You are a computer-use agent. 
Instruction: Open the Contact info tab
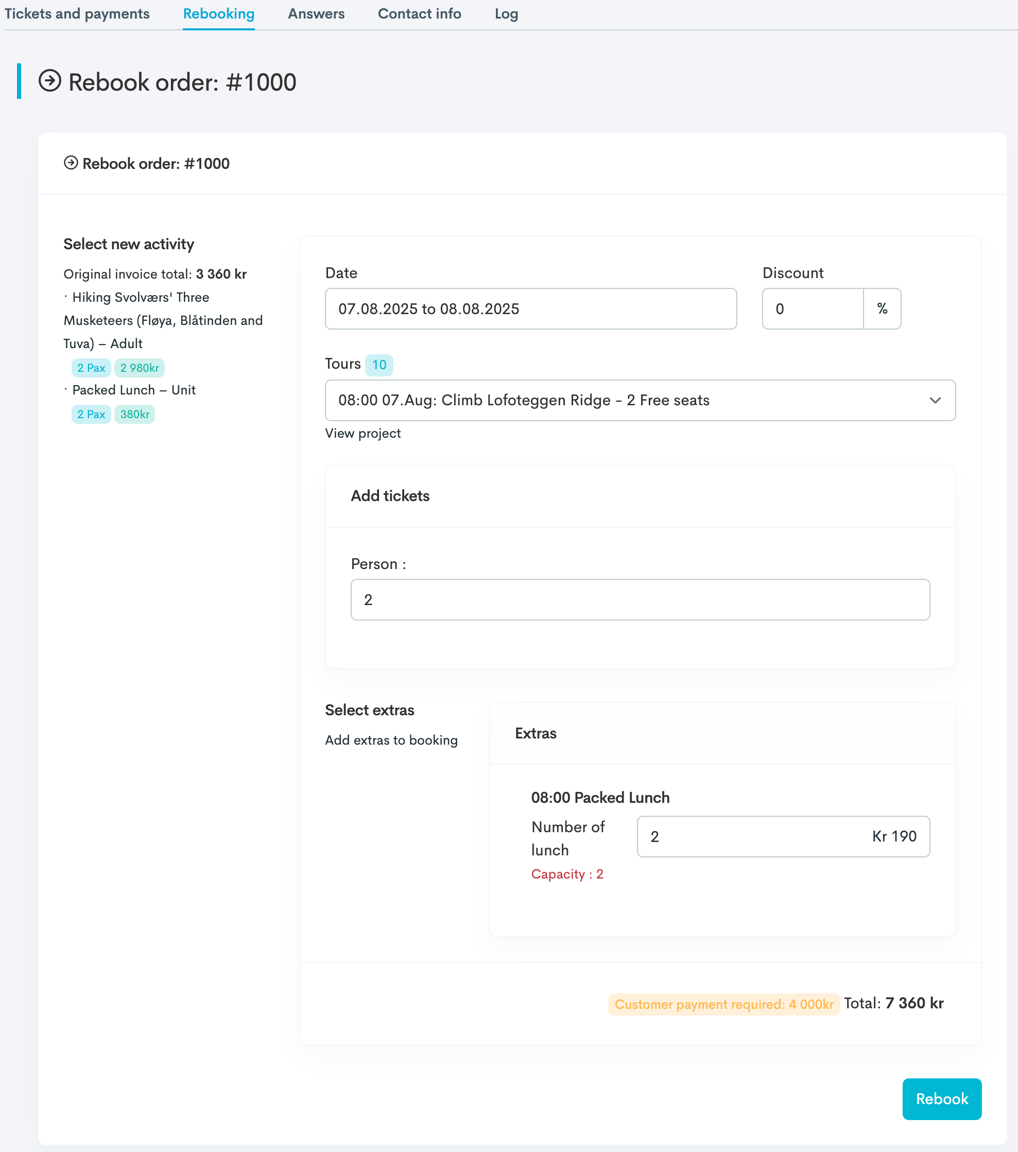click(x=419, y=13)
